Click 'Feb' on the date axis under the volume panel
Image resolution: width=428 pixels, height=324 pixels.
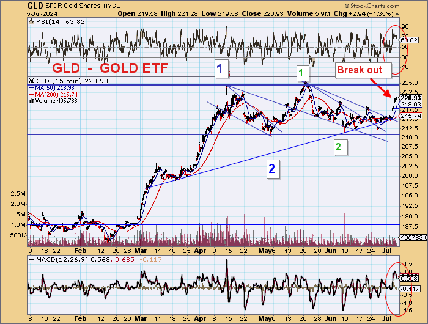(x=80, y=251)
